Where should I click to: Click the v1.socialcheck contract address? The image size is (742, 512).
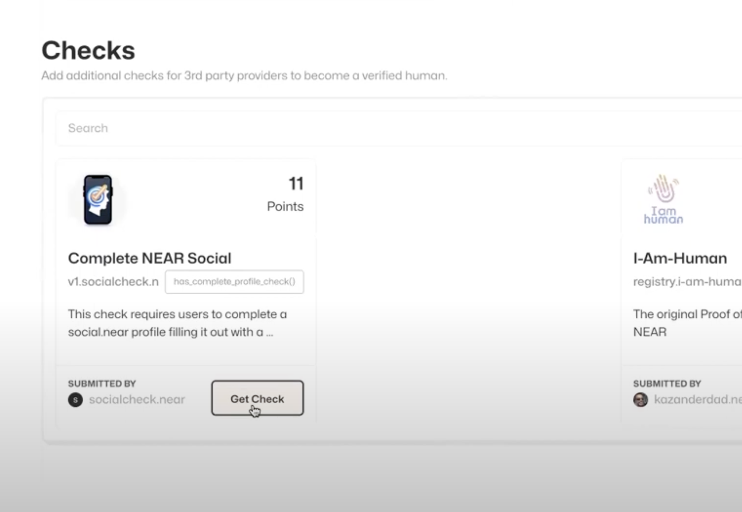point(114,282)
